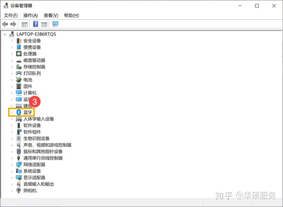
Task: Open Help via the blue question-mark icon
Action: (35, 24)
